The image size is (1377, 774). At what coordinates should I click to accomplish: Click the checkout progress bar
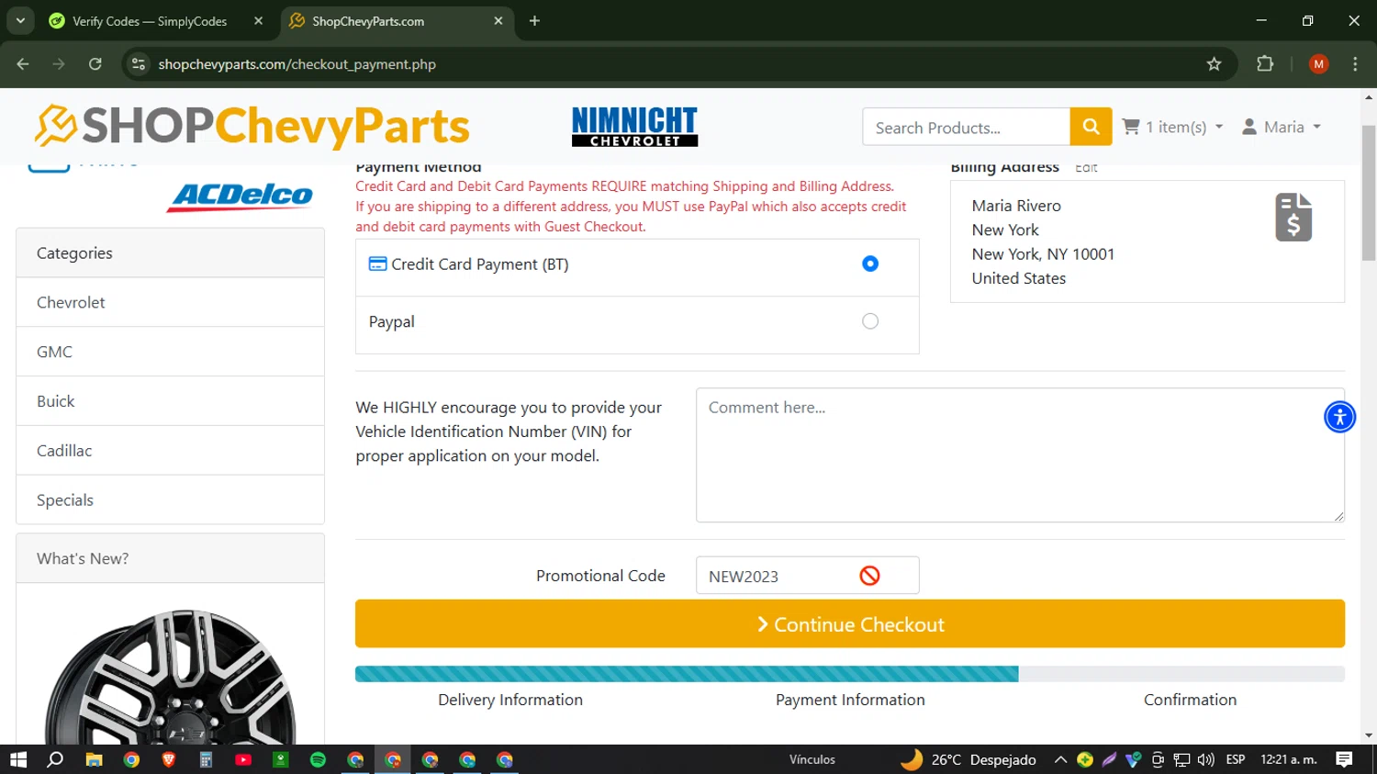[x=850, y=674]
